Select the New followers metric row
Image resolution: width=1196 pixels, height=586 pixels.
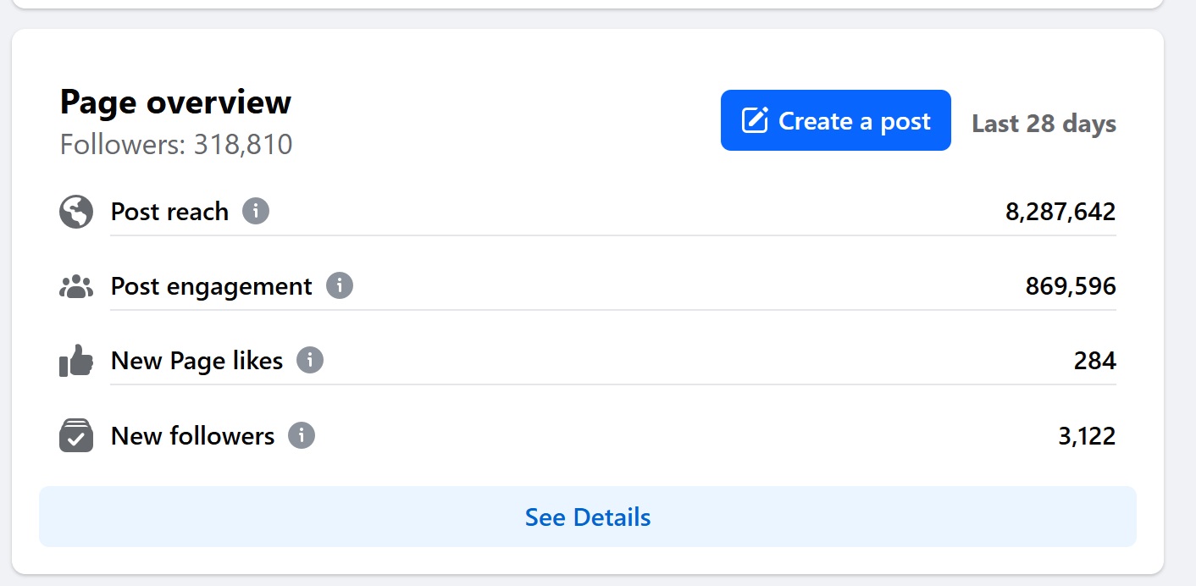pos(588,435)
